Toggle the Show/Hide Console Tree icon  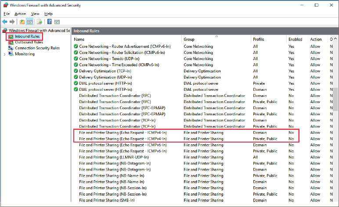[29, 21]
